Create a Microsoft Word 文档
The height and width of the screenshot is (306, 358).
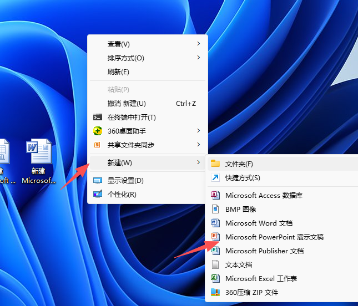(283, 223)
